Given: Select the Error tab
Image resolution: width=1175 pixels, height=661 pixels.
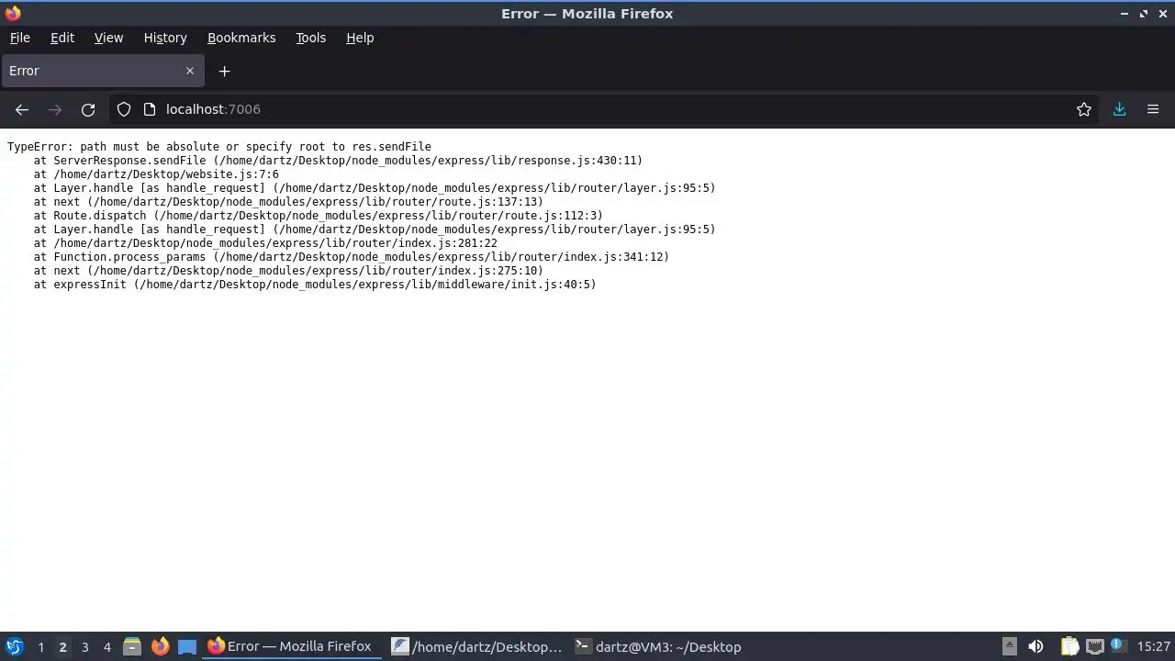Looking at the screenshot, I should coord(102,71).
